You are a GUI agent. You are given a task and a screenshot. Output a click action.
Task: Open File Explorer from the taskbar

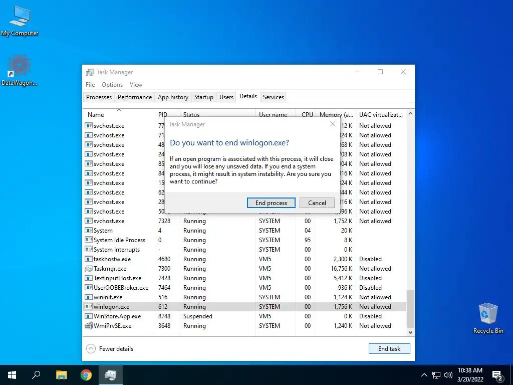(x=61, y=375)
